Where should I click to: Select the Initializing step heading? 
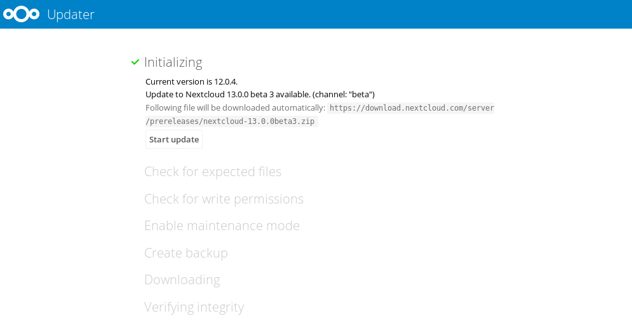pyautogui.click(x=173, y=62)
